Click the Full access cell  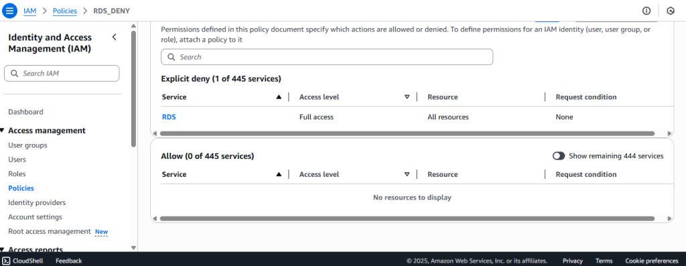(x=316, y=117)
